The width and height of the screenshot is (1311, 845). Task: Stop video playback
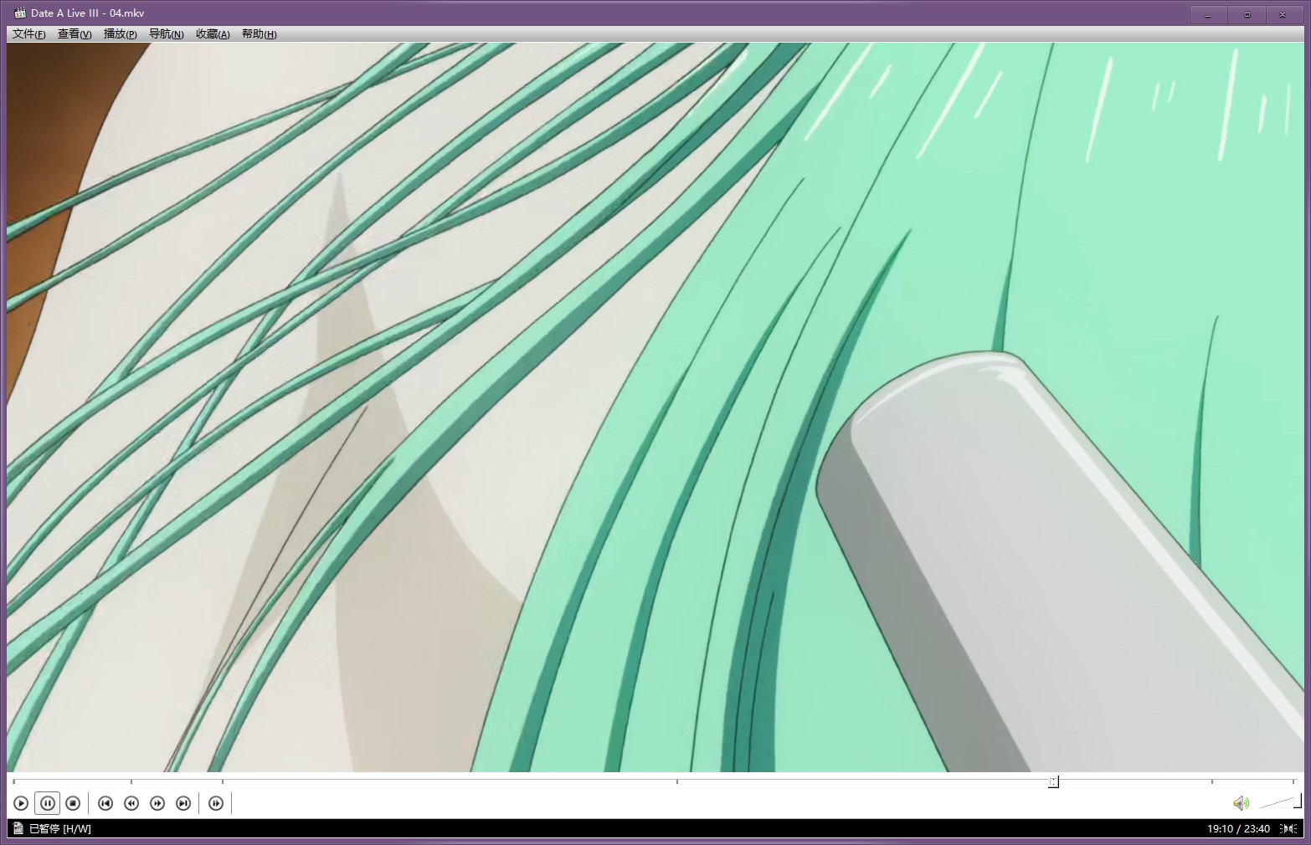click(73, 803)
